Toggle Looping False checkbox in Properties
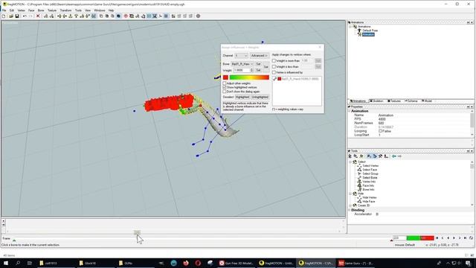Screen dimensions: 476x268 click(x=380, y=131)
